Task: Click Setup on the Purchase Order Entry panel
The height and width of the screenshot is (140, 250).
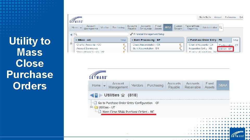Action: pos(235,40)
